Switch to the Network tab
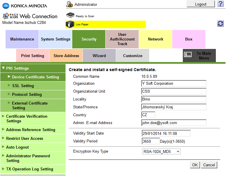This screenshot has height=180, width=234. click(x=155, y=39)
